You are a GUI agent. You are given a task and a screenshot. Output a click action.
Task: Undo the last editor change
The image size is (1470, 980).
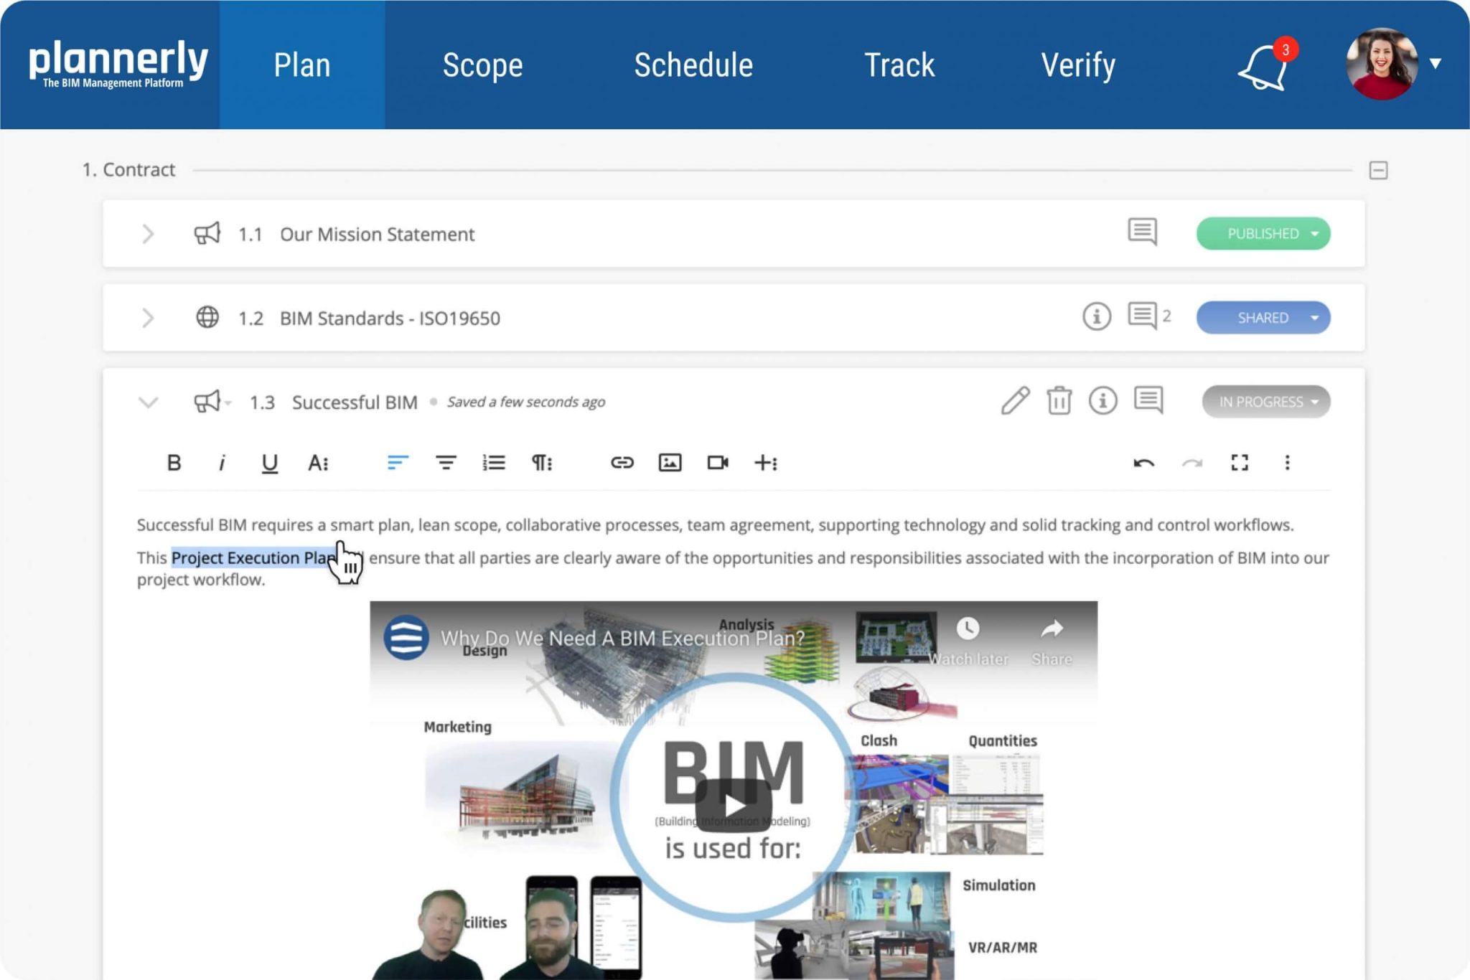(x=1143, y=463)
